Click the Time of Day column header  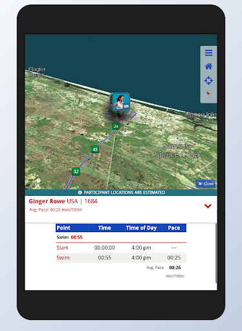pos(141,228)
